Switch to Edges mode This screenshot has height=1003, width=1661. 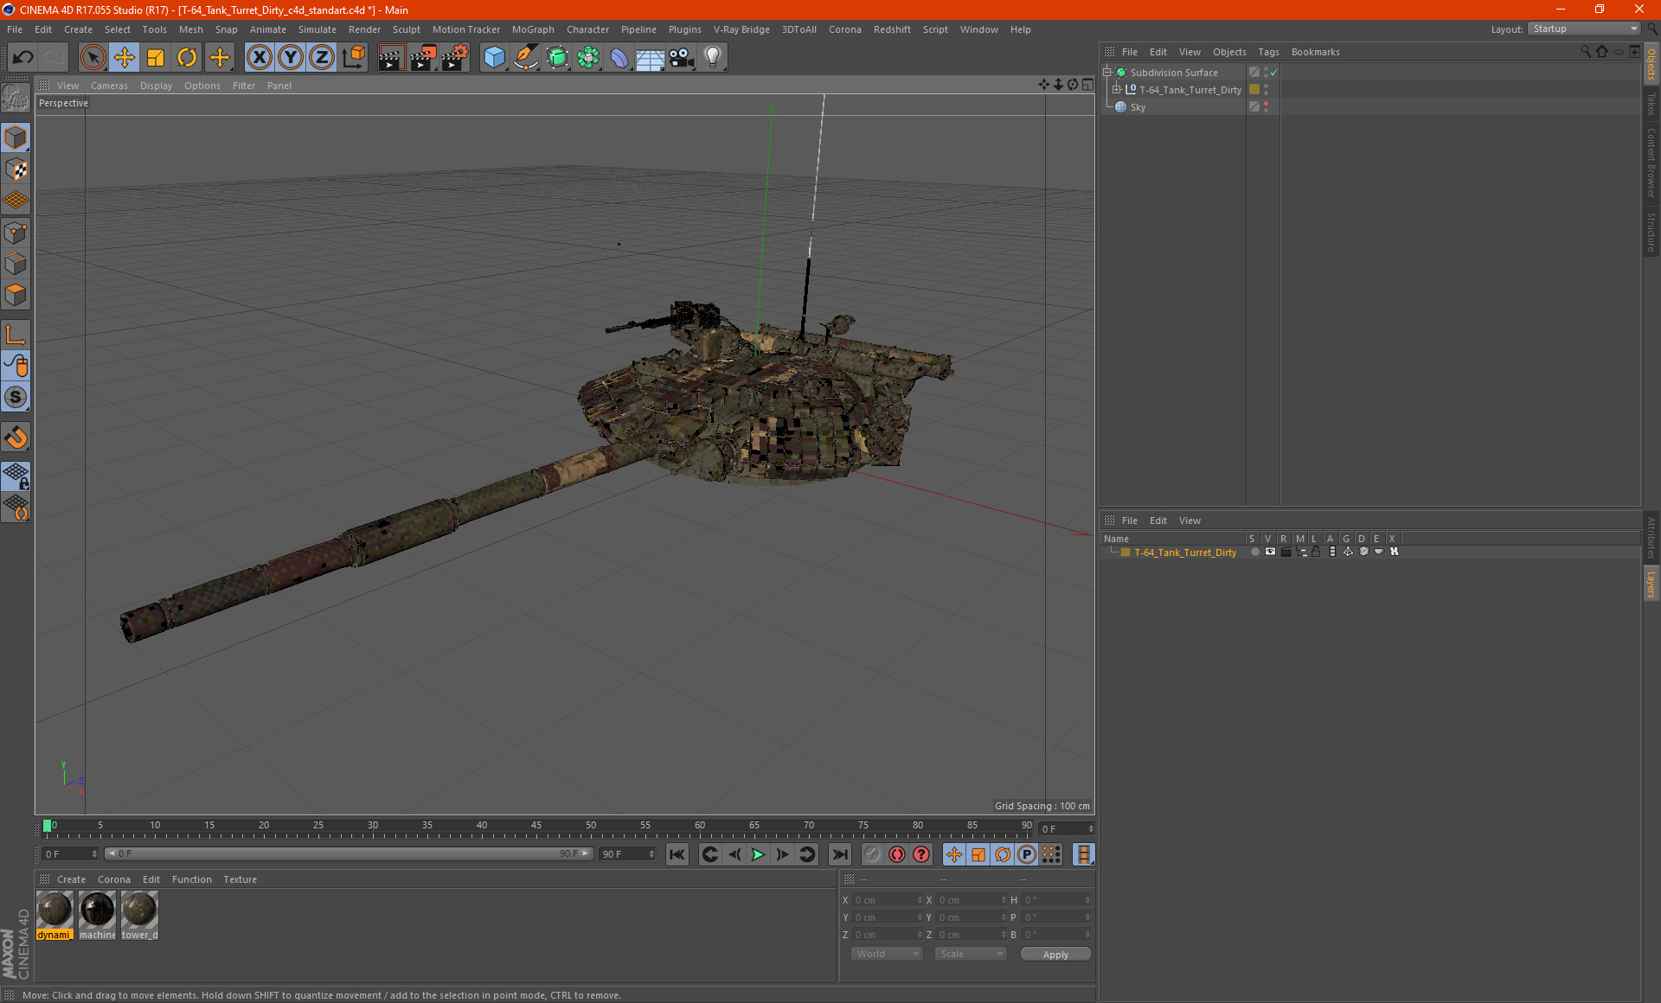coord(16,264)
